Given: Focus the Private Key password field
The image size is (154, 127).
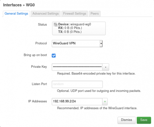Looking at the screenshot, I should pos(77,67).
